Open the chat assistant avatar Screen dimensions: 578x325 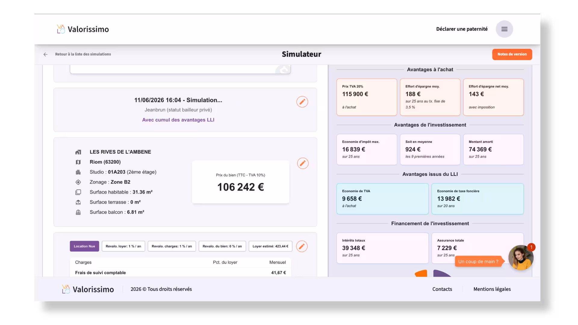pos(521,258)
